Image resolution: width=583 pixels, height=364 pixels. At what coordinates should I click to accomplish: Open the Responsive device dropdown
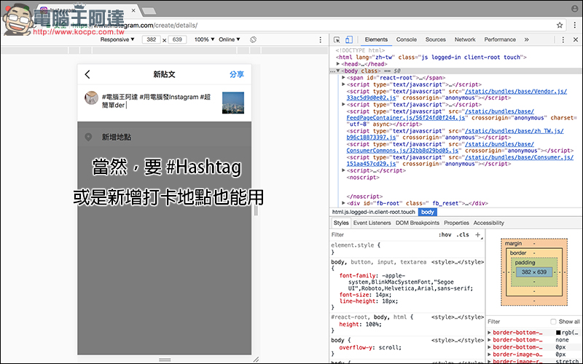pos(117,39)
